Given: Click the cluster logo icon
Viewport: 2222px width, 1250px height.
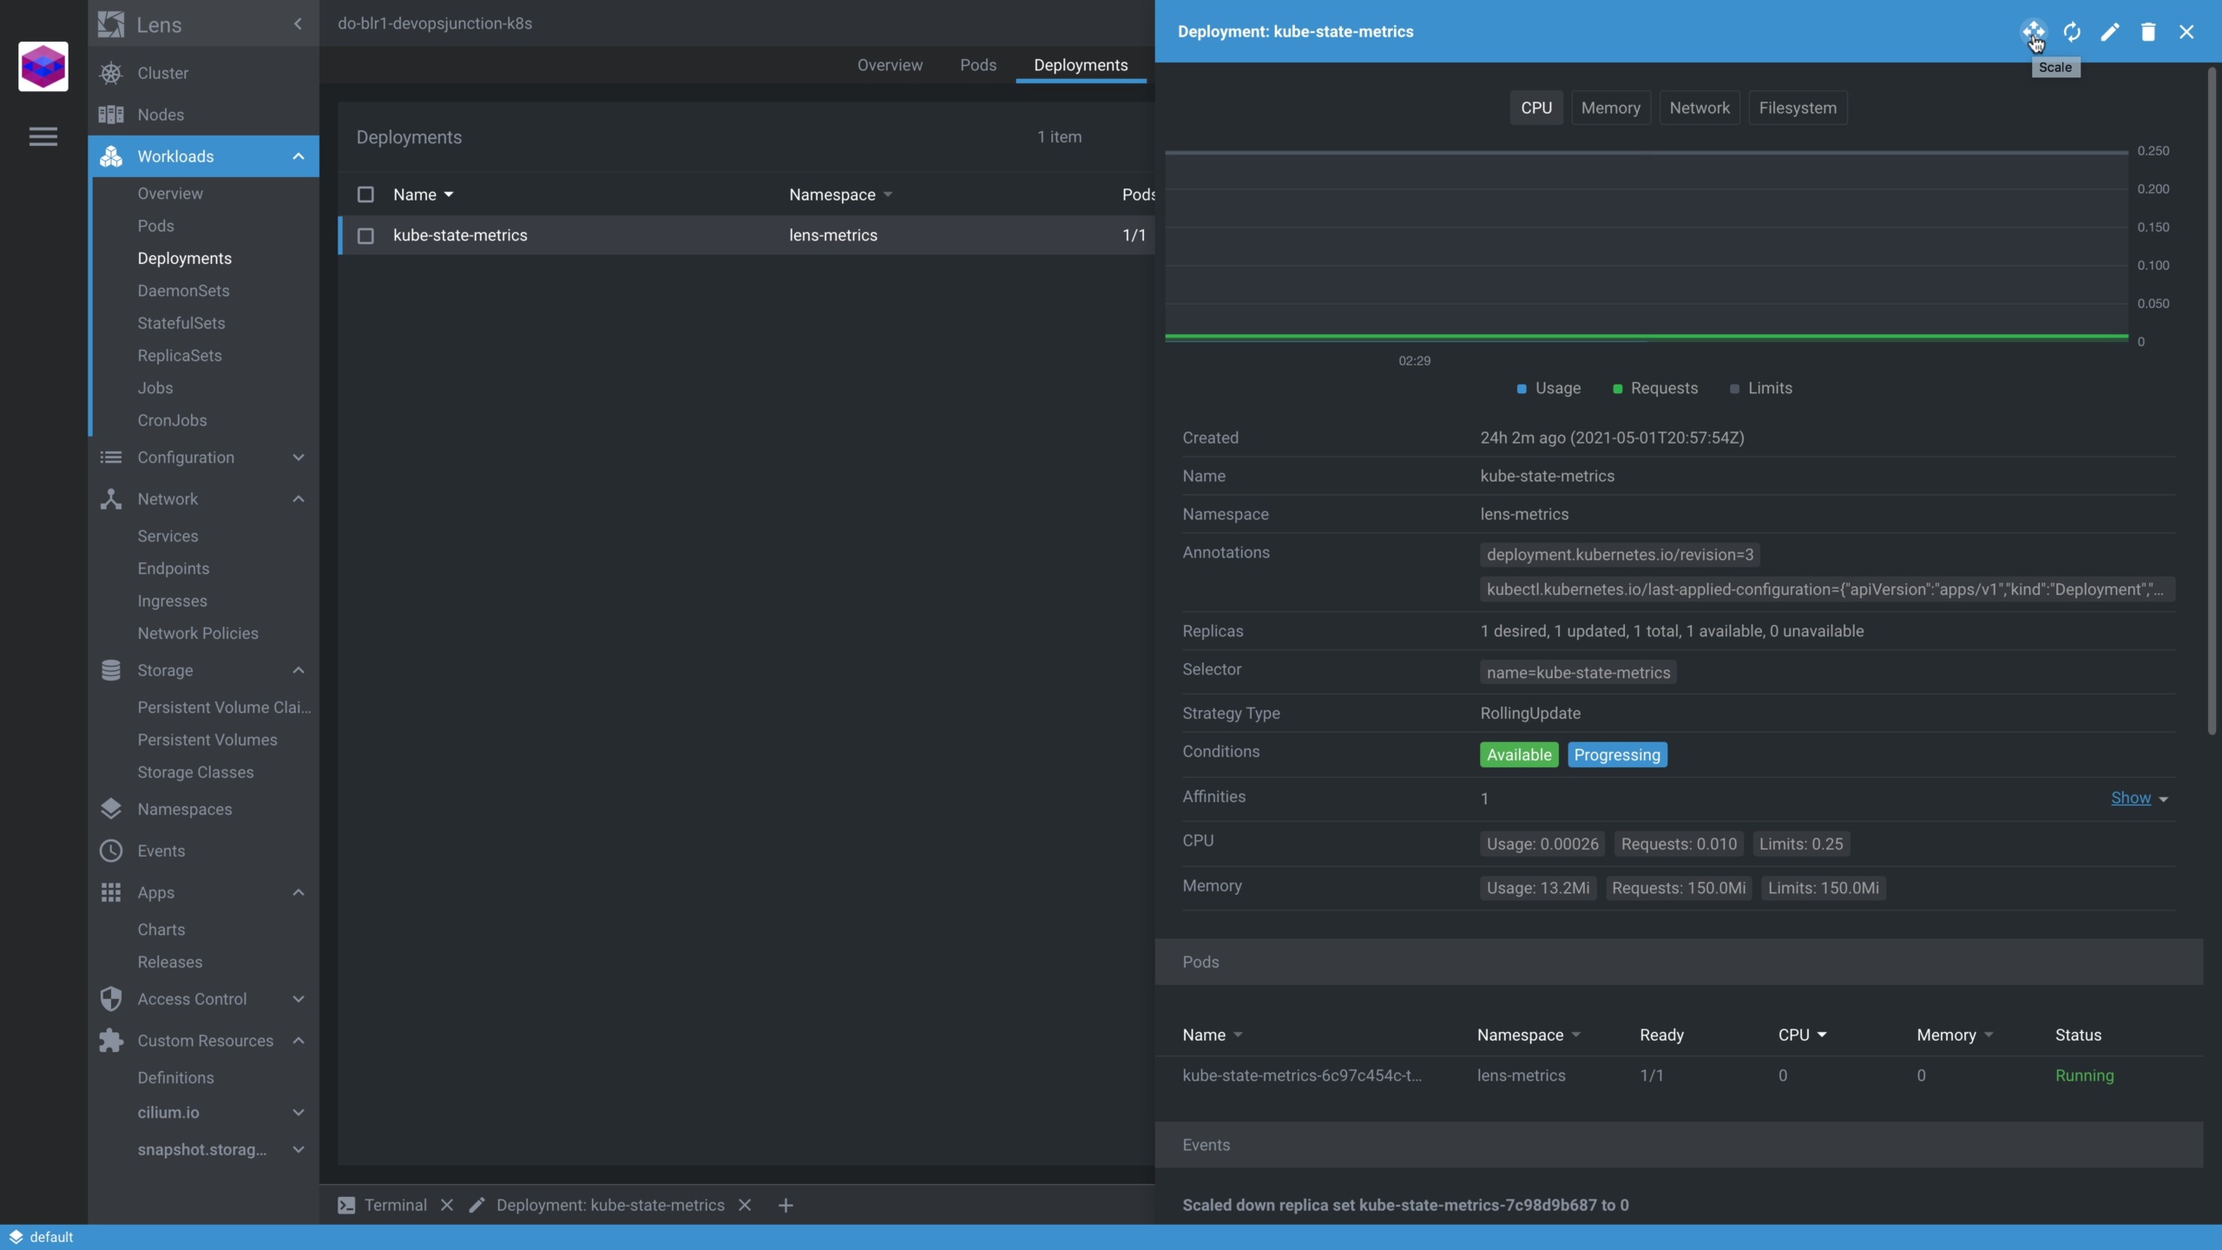Looking at the screenshot, I should coord(43,66).
